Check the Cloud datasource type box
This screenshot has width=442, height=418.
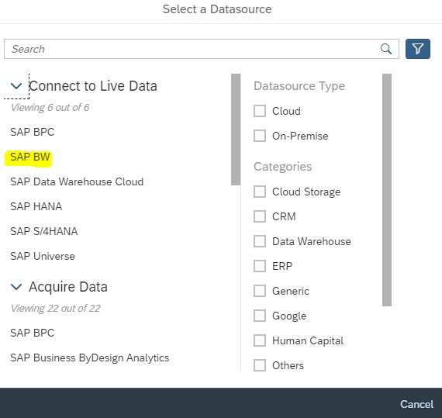pyautogui.click(x=259, y=111)
